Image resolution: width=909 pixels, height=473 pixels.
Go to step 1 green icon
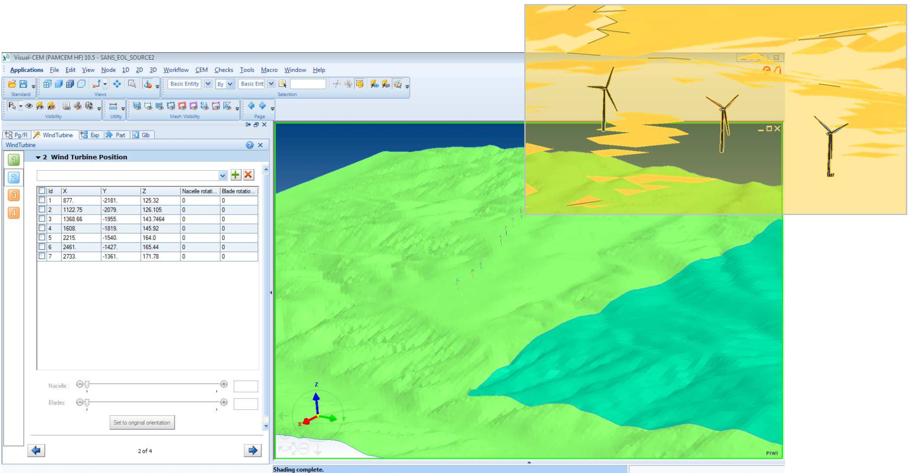point(14,159)
